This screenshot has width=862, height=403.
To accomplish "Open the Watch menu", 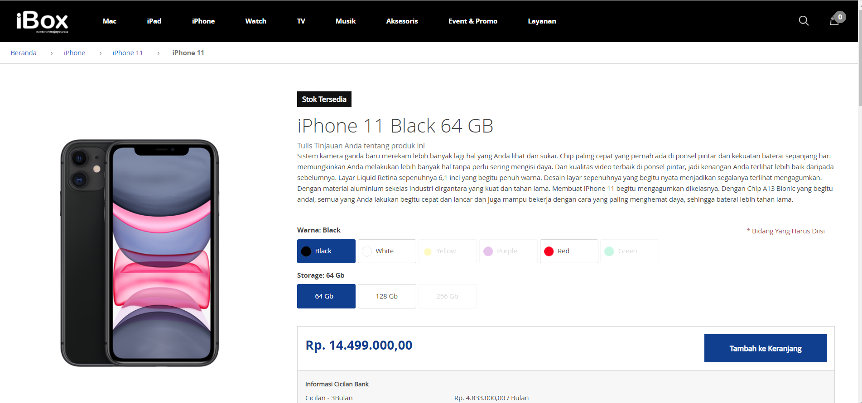I will coord(256,21).
